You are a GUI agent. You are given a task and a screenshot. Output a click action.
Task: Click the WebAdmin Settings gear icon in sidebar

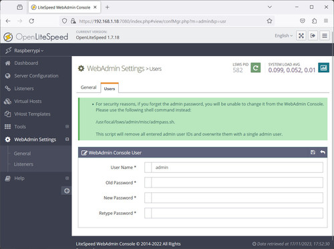[8, 140]
